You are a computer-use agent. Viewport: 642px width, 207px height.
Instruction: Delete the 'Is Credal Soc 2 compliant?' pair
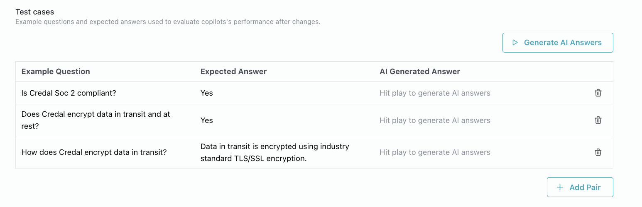point(598,93)
